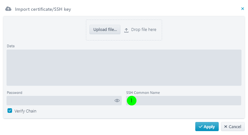Click the cloud upload icon in dialog header

click(8, 9)
